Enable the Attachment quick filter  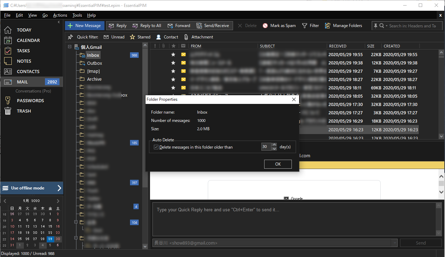[x=198, y=37]
